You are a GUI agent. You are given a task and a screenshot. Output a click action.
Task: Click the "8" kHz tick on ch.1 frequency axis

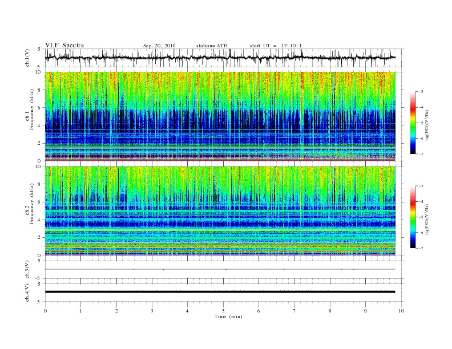[39, 90]
